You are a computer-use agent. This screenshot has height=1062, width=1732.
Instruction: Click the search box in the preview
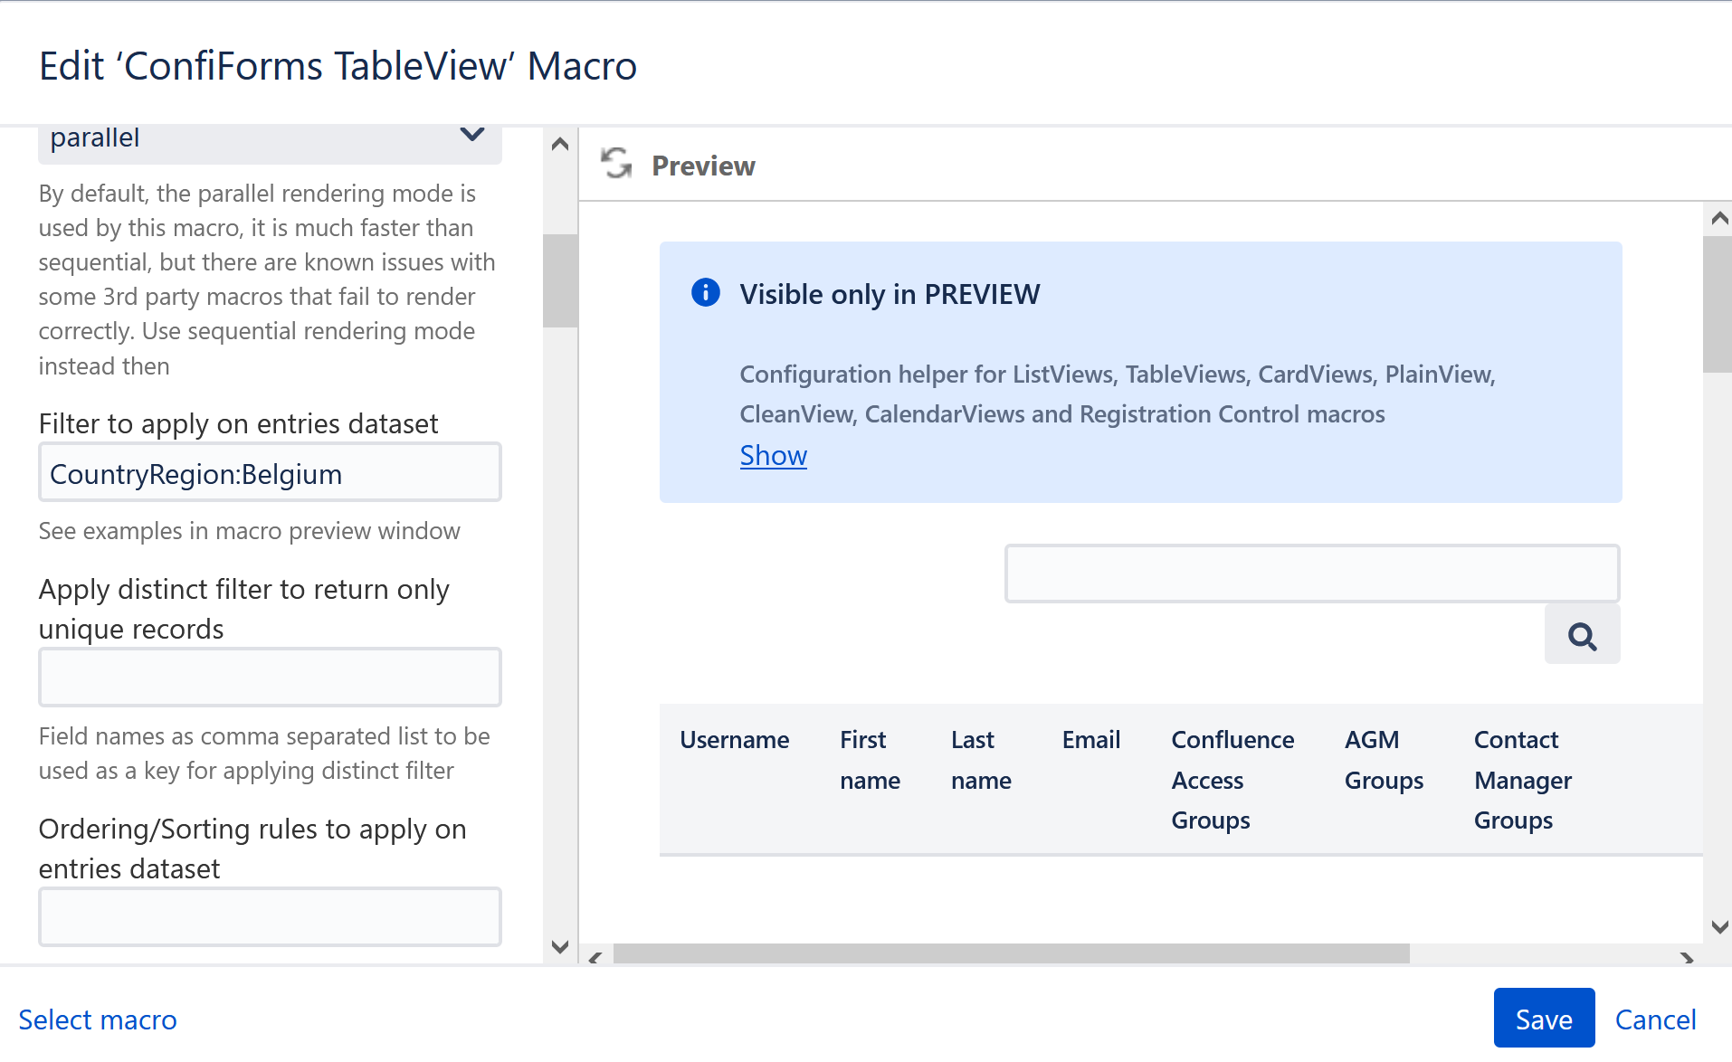tap(1311, 574)
